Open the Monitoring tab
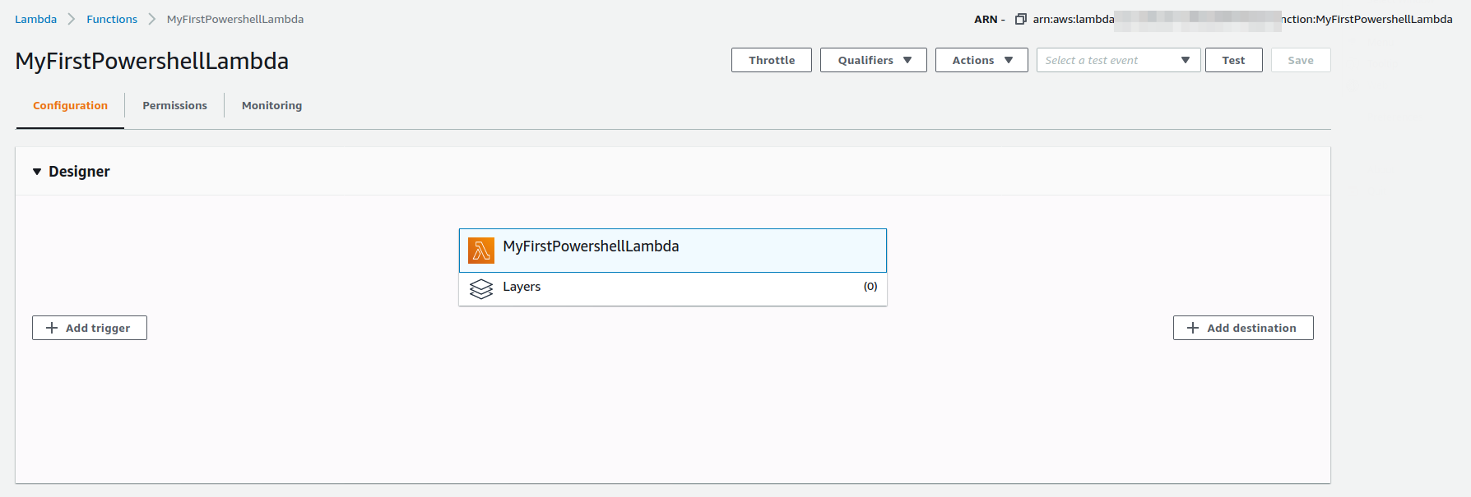Image resolution: width=1471 pixels, height=497 pixels. click(271, 105)
